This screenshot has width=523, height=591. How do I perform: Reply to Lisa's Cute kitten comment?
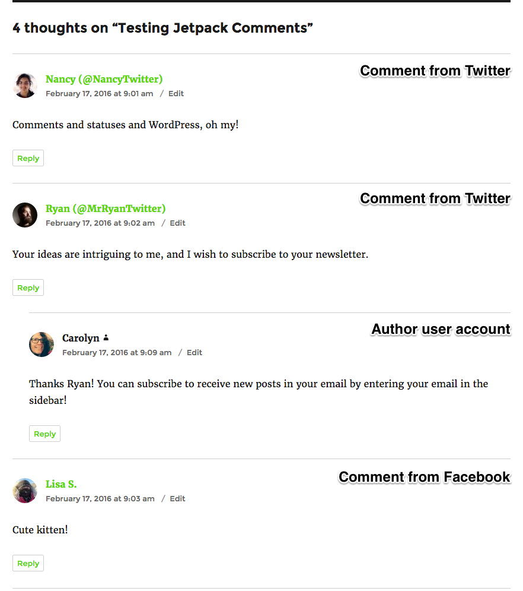[x=28, y=564]
